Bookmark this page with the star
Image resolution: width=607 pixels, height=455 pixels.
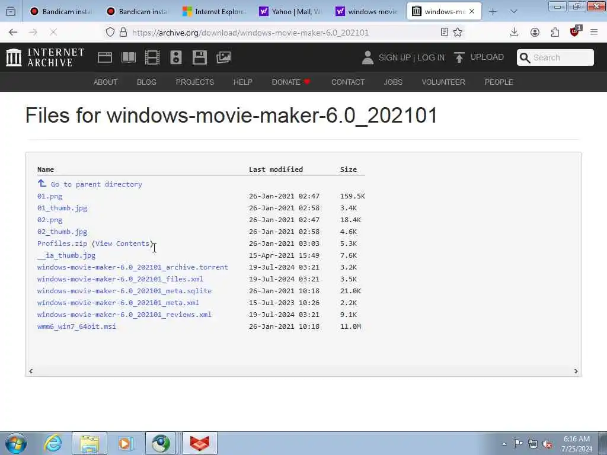[458, 33]
